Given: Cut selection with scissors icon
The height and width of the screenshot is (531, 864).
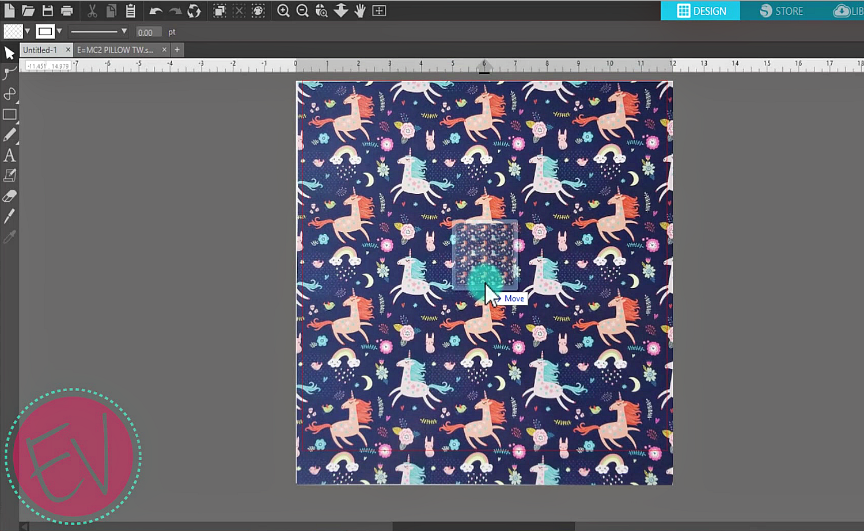Looking at the screenshot, I should pos(92,10).
